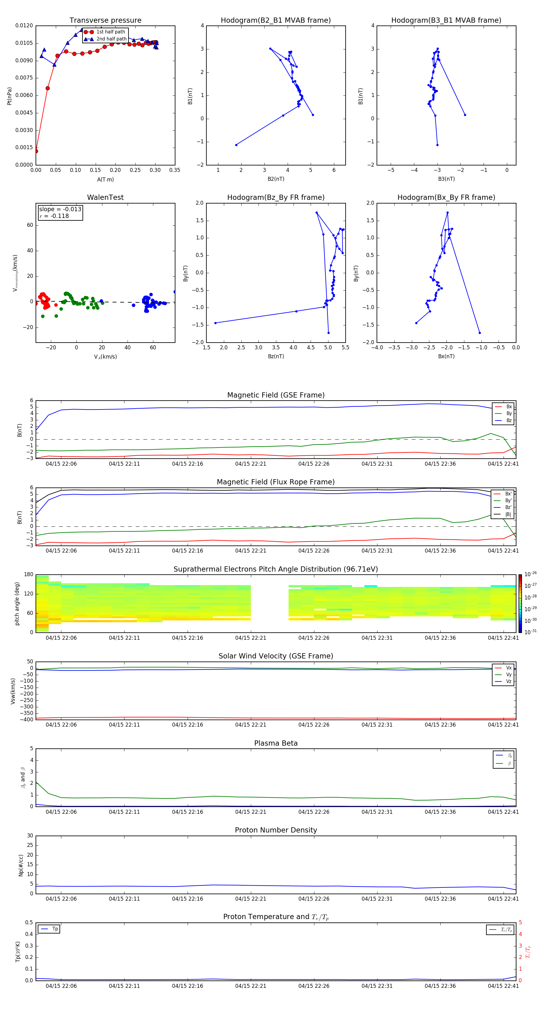Screen dimensions: 552x1013
Task: Click the Te/Tp legend in temperature panel
Action: 500,930
